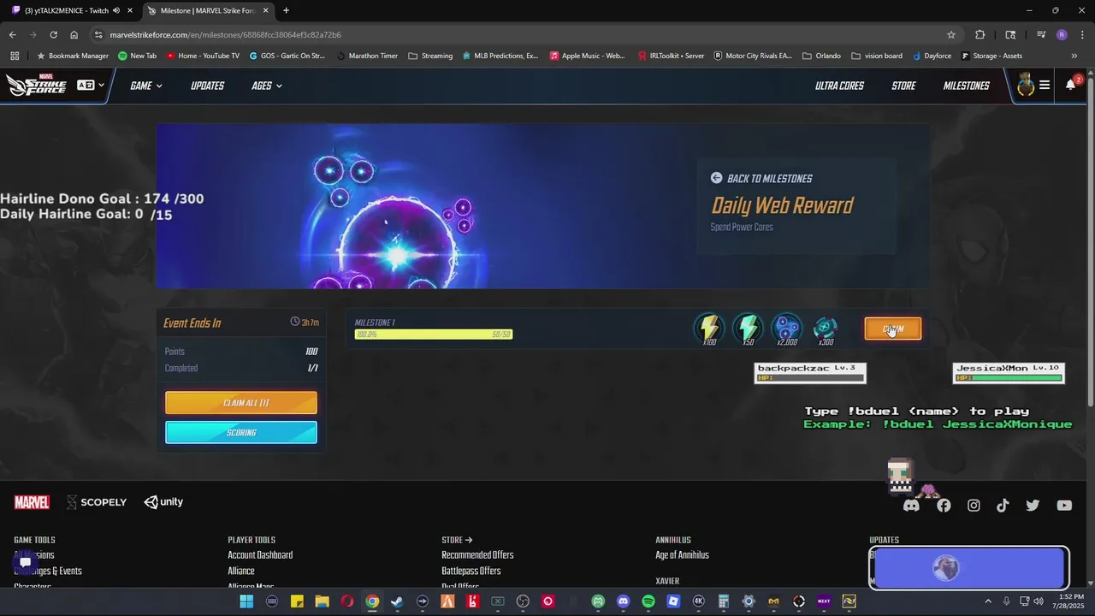Mute the Twitch tab audio icon
The width and height of the screenshot is (1095, 616).
[116, 10]
